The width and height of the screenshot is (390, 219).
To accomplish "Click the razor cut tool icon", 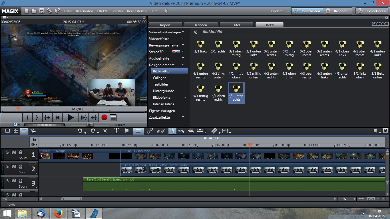I will (x=214, y=131).
